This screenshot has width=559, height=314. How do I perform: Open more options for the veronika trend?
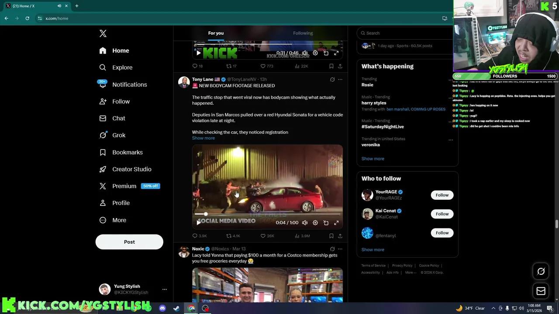(451, 140)
